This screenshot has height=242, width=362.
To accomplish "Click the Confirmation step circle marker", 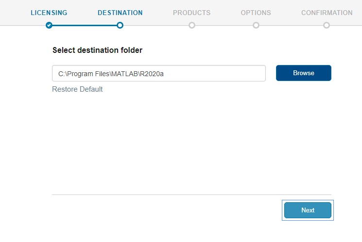I will point(327,25).
